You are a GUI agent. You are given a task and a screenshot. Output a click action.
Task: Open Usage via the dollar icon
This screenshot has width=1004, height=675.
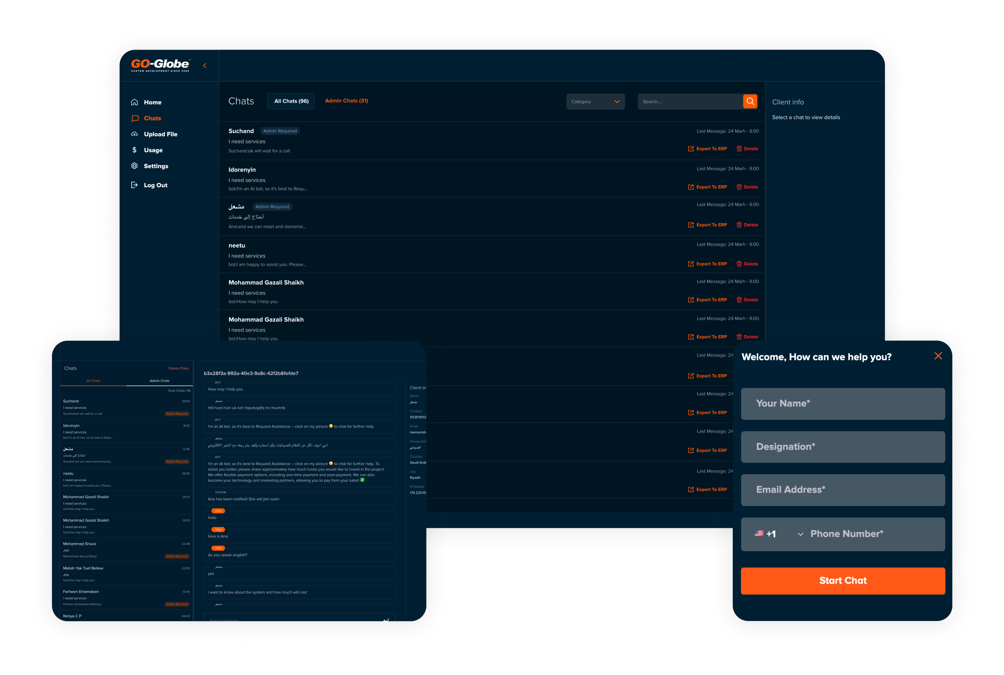[x=134, y=150]
